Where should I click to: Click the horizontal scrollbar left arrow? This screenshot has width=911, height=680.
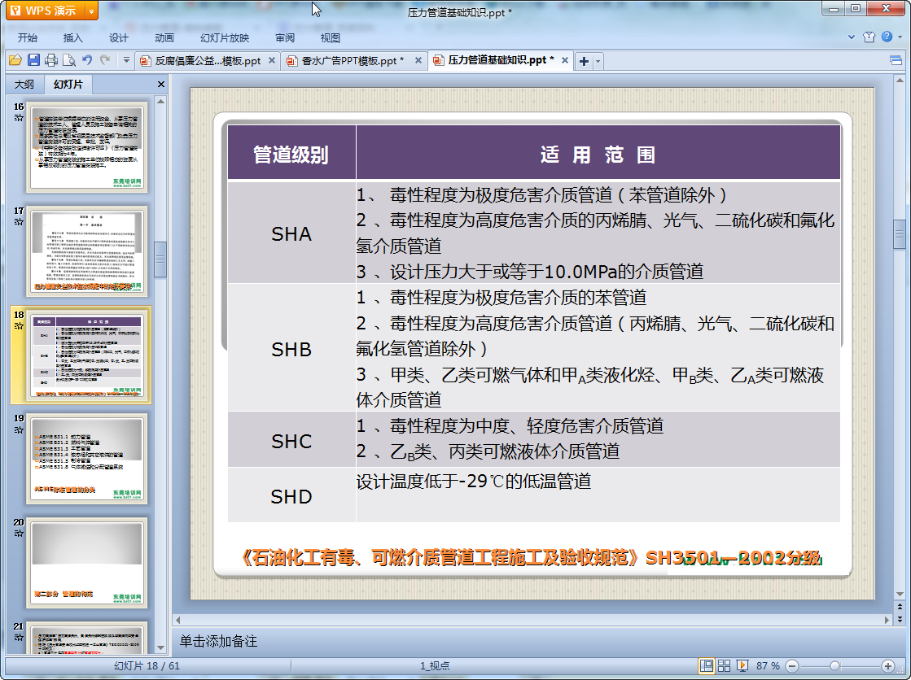pos(178,620)
